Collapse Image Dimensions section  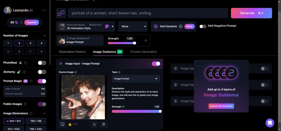pos(45,113)
